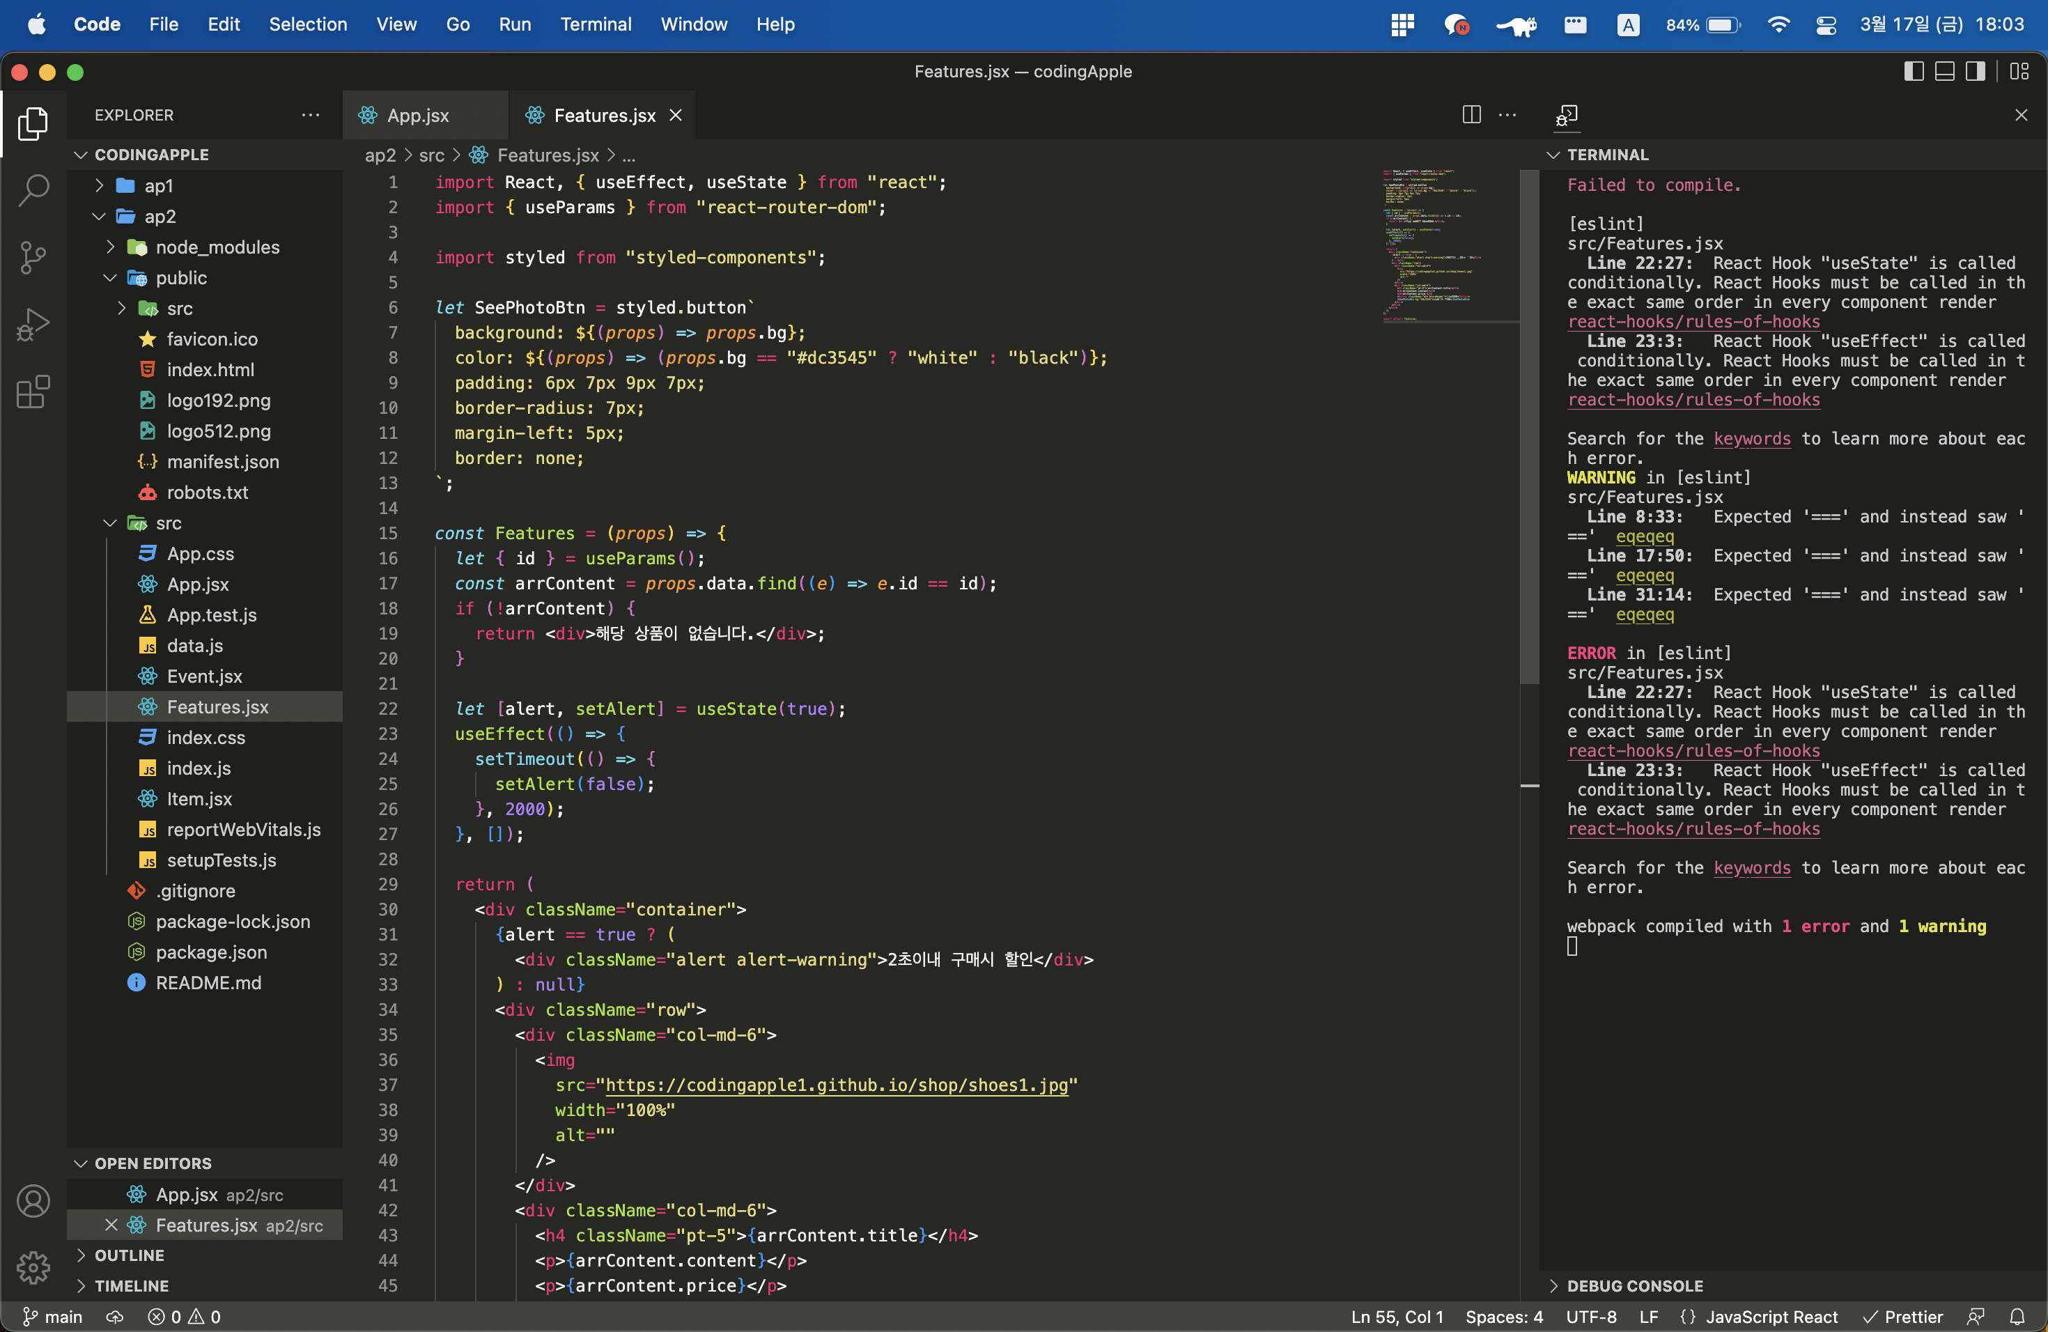Select App.jsx in Open Editors list
The image size is (2048, 1332).
206,1194
